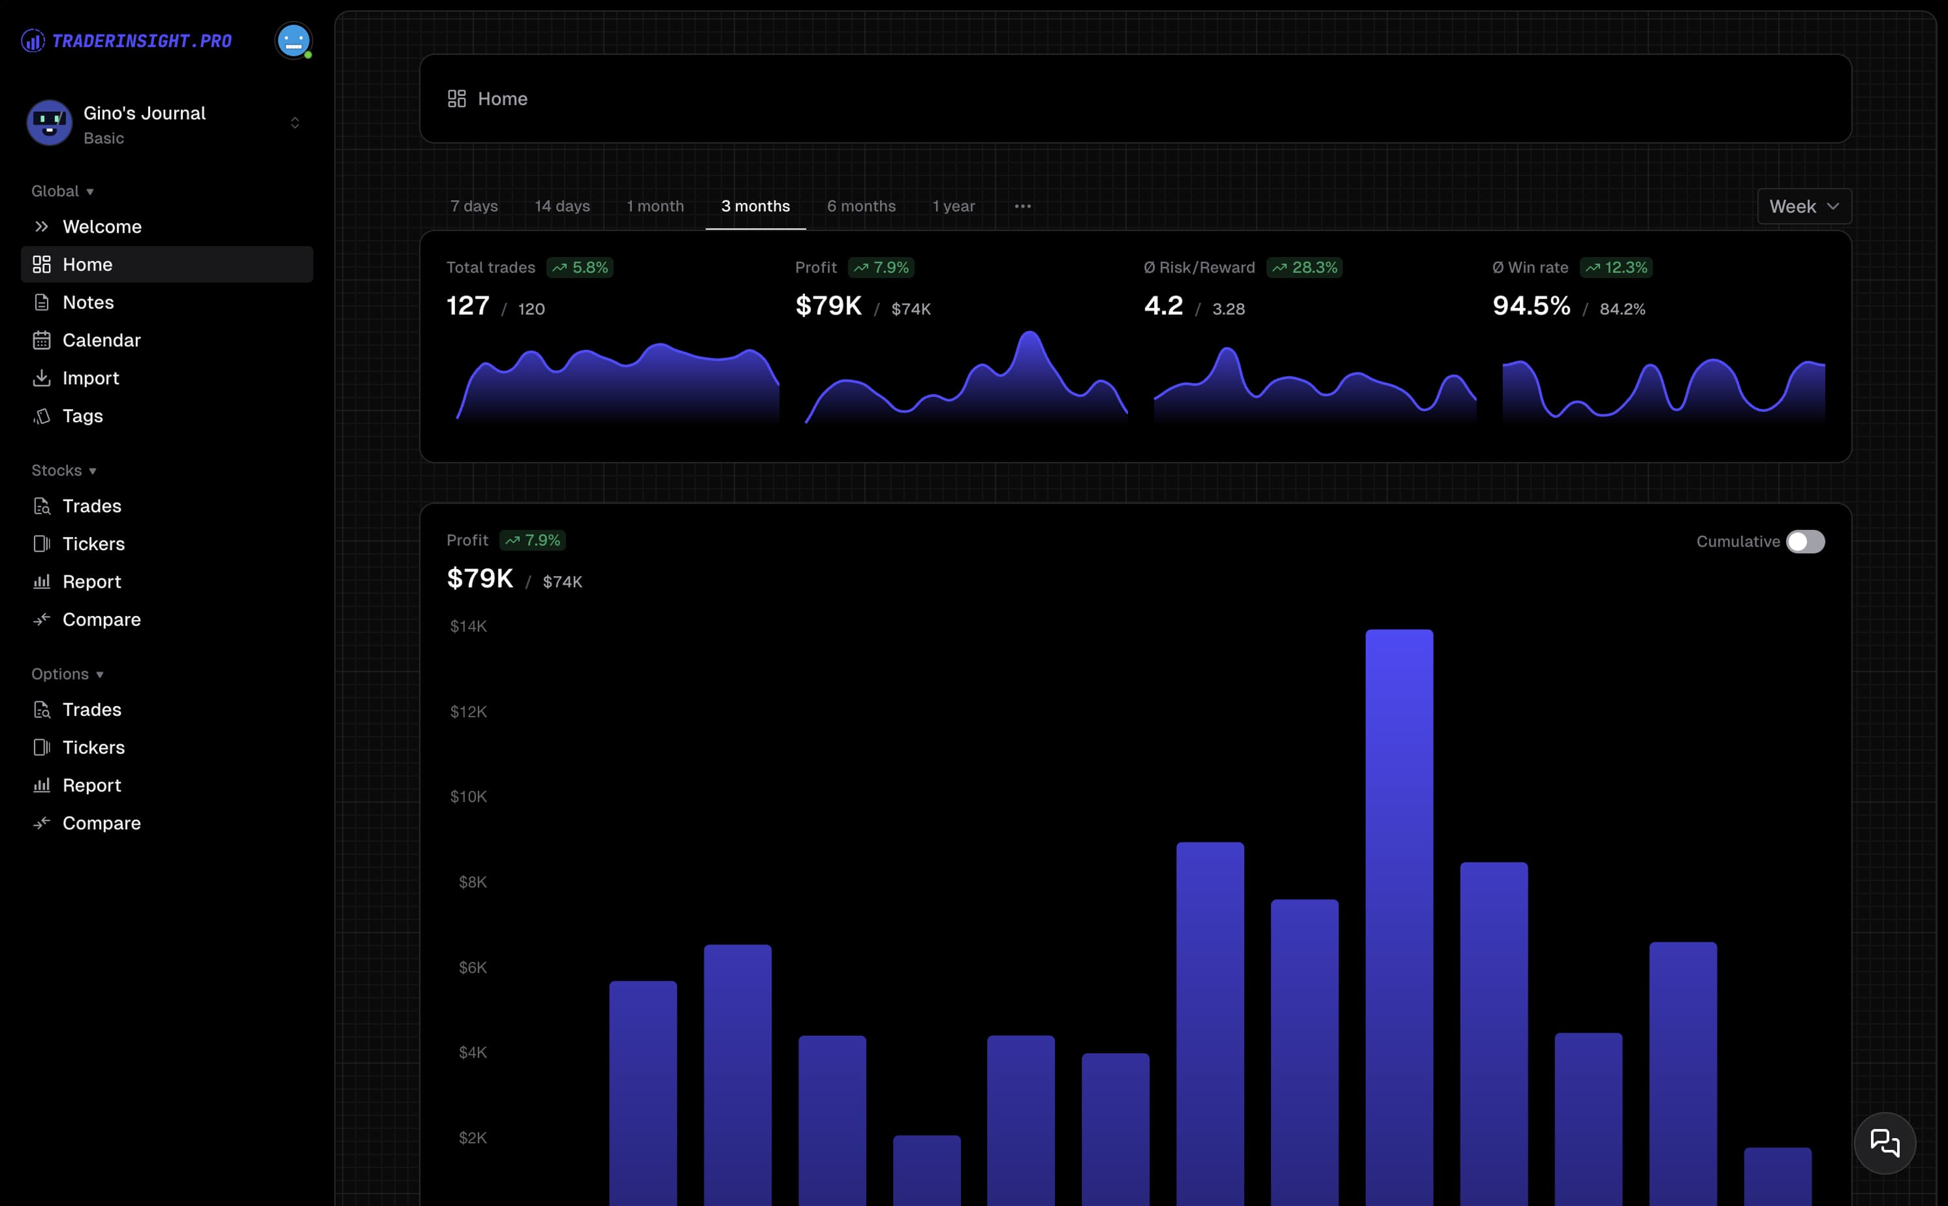Image resolution: width=1948 pixels, height=1206 pixels.
Task: Open Tags from the sidebar
Action: 166,416
